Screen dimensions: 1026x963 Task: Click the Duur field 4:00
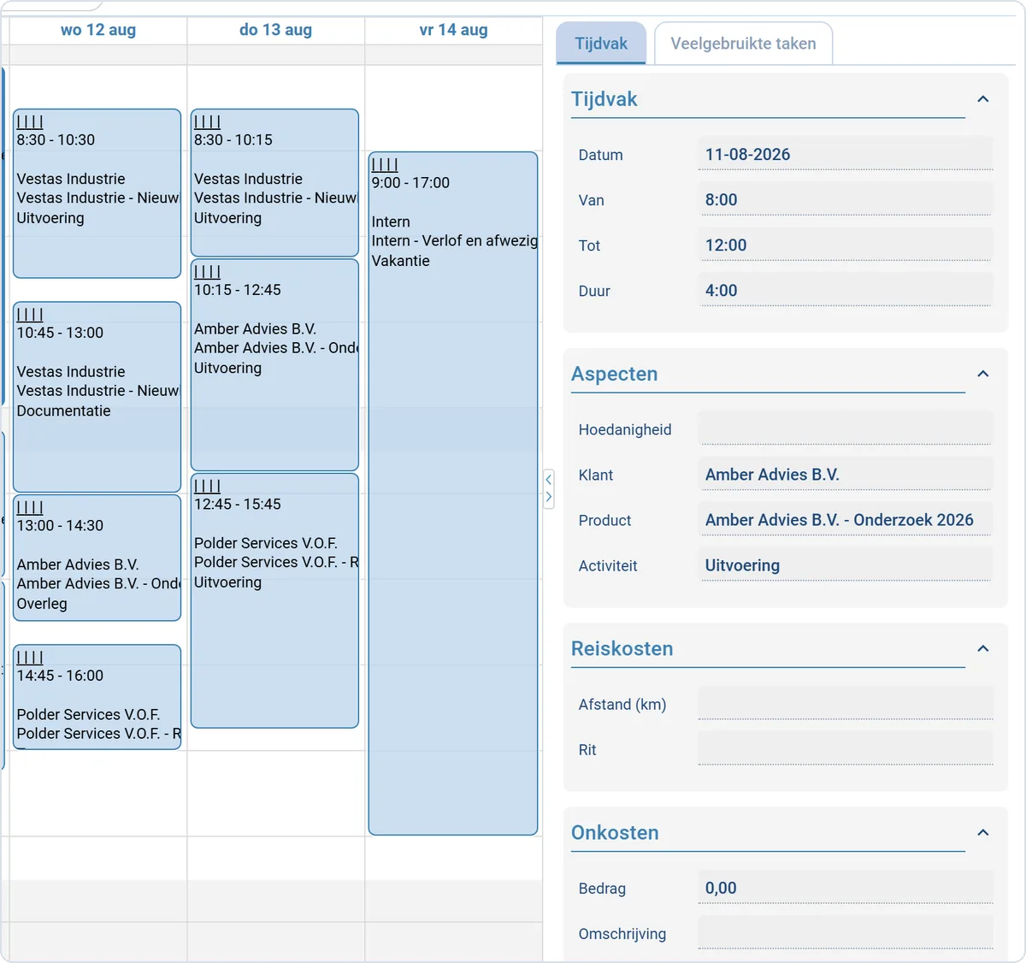(x=846, y=290)
